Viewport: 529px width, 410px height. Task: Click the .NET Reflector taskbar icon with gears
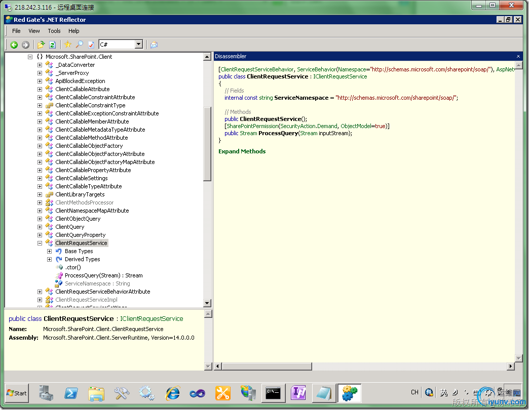(x=349, y=393)
